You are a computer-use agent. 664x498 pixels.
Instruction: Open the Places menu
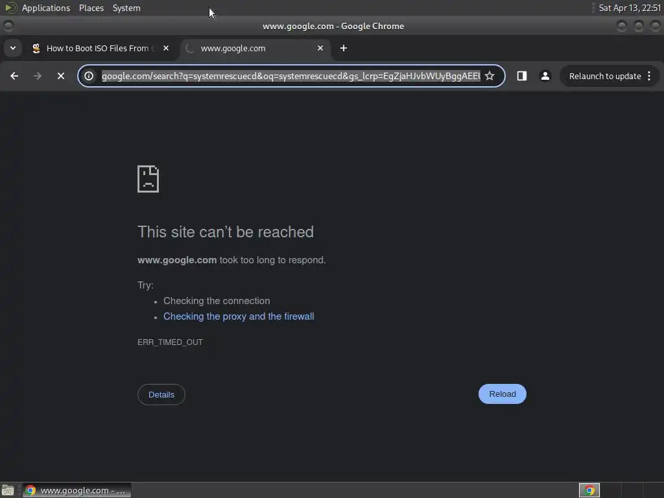[x=91, y=8]
